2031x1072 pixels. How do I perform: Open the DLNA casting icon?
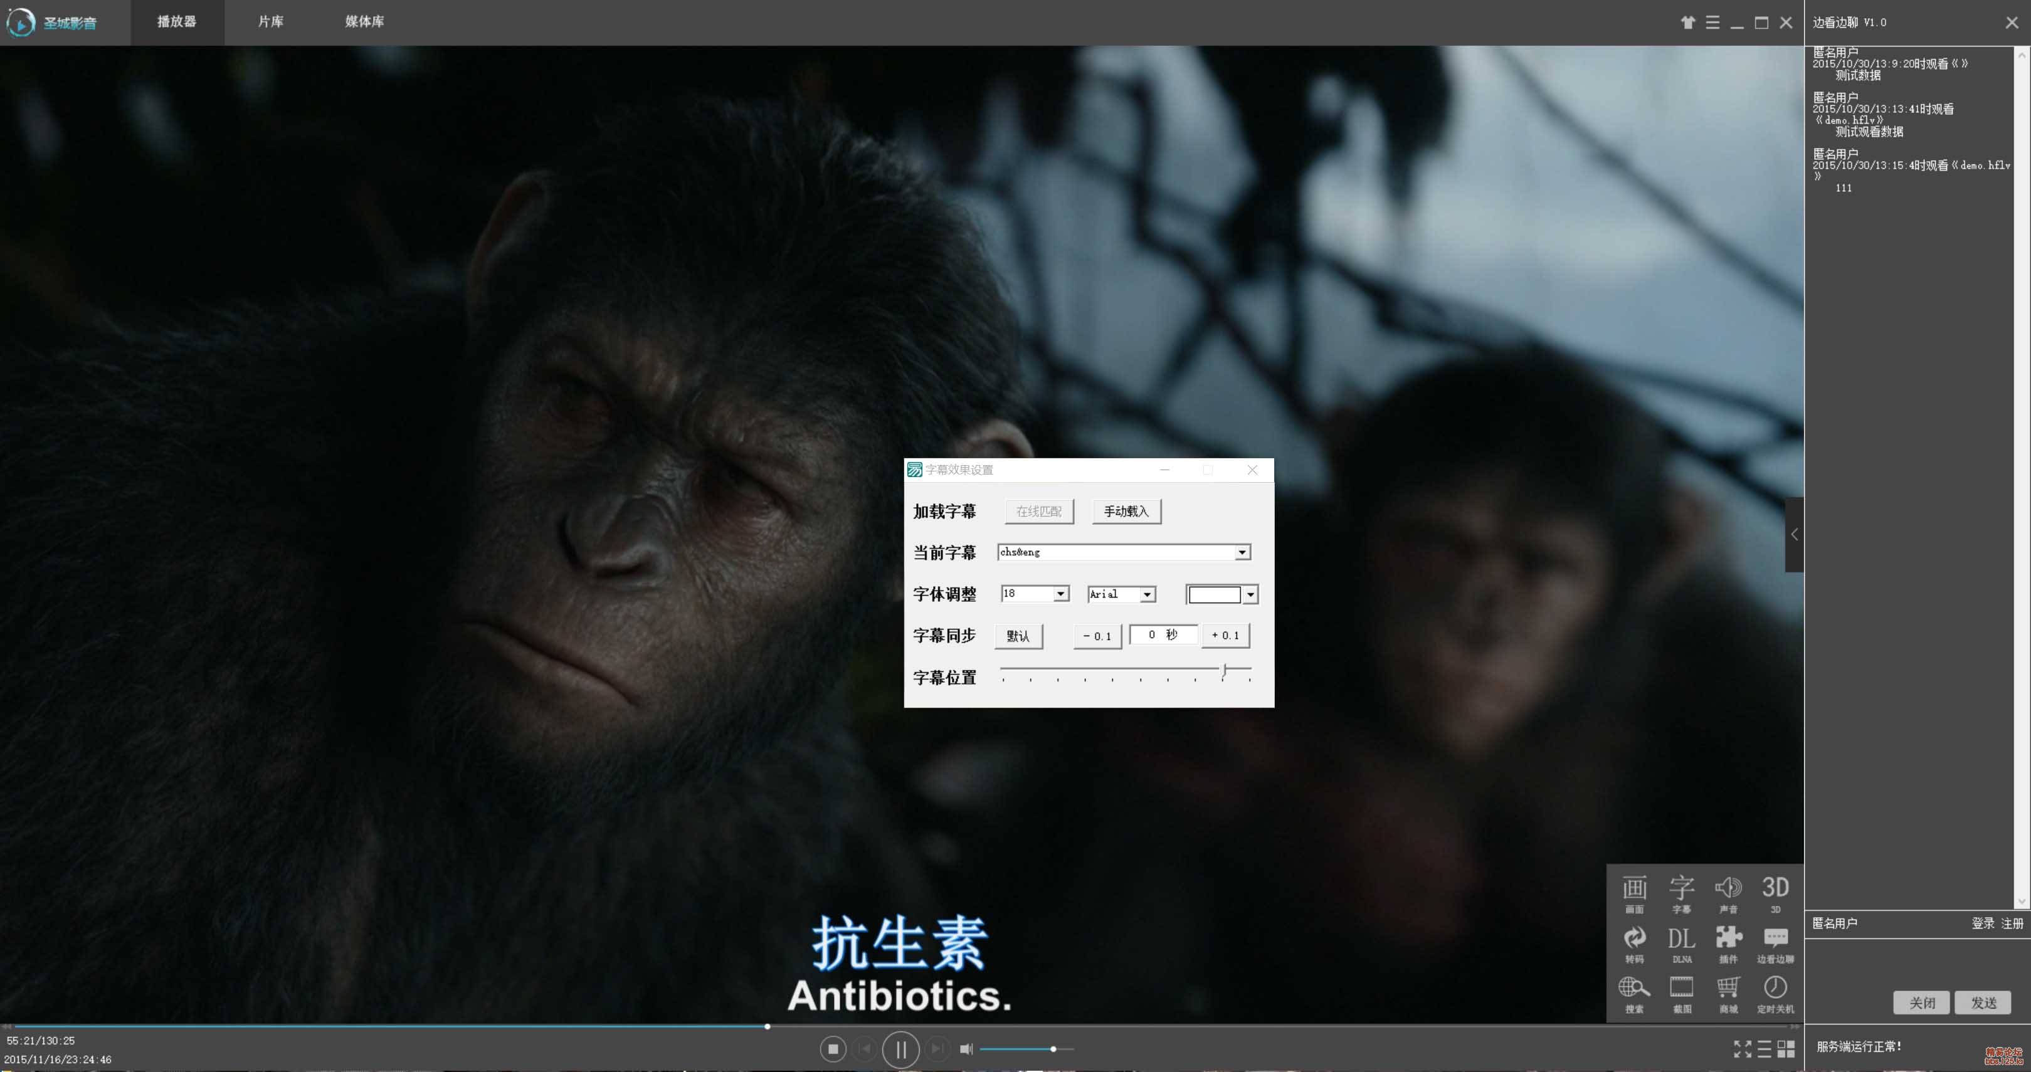pos(1681,944)
